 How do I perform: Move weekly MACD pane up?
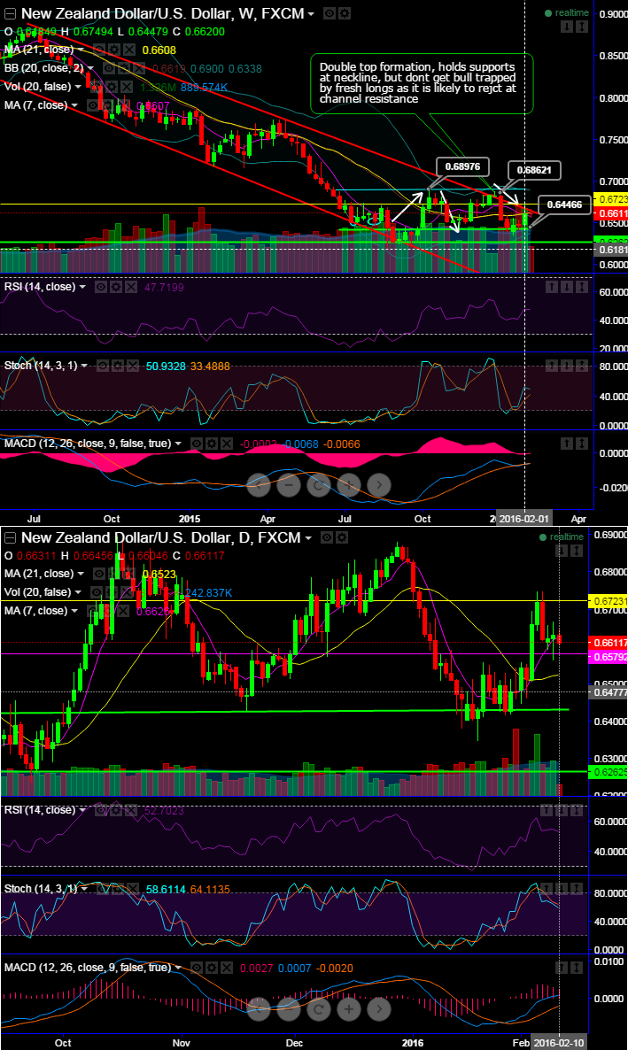pos(566,444)
